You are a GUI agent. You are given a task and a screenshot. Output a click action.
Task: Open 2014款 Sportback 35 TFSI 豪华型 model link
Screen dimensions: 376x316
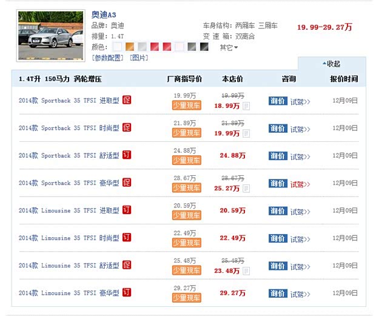[69, 183]
